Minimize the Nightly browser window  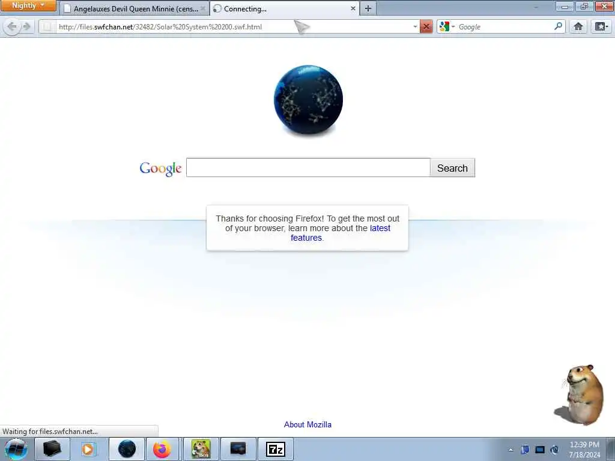pos(565,6)
